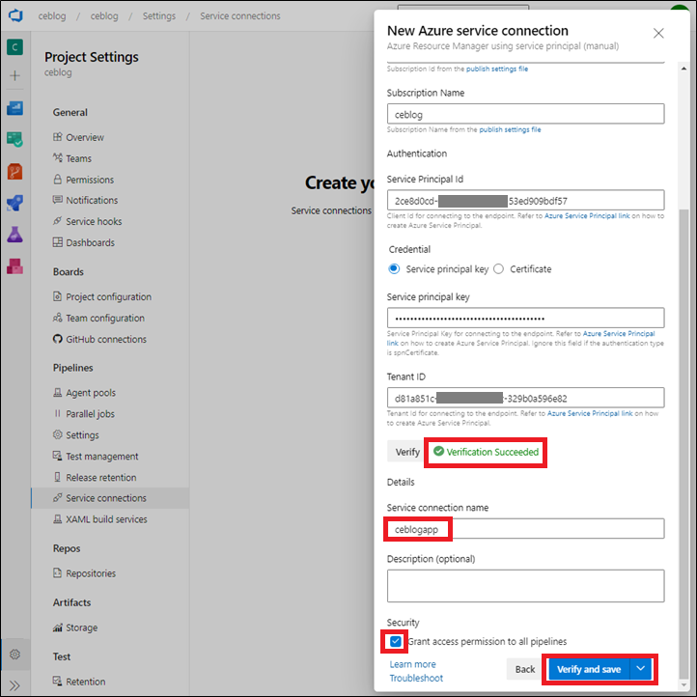The width and height of the screenshot is (697, 697).
Task: Open Test management settings
Action: point(101,457)
